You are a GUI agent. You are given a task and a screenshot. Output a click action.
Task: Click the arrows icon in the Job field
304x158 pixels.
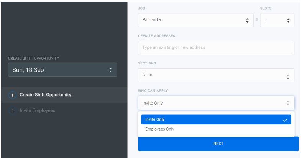247,21
